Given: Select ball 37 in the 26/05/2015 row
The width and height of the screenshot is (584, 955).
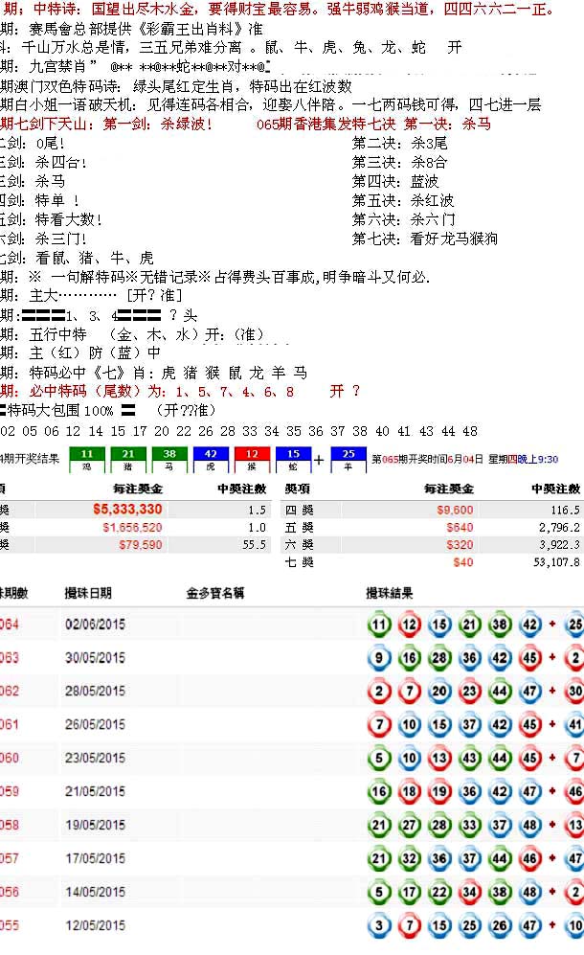Looking at the screenshot, I should click(x=469, y=725).
